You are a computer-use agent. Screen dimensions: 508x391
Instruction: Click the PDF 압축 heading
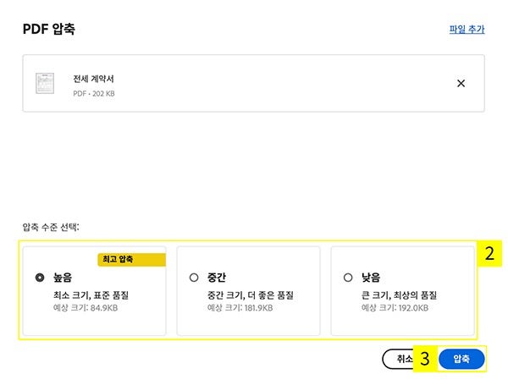click(49, 30)
